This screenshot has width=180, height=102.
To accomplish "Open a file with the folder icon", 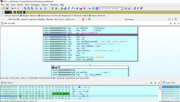I will coord(3,8).
